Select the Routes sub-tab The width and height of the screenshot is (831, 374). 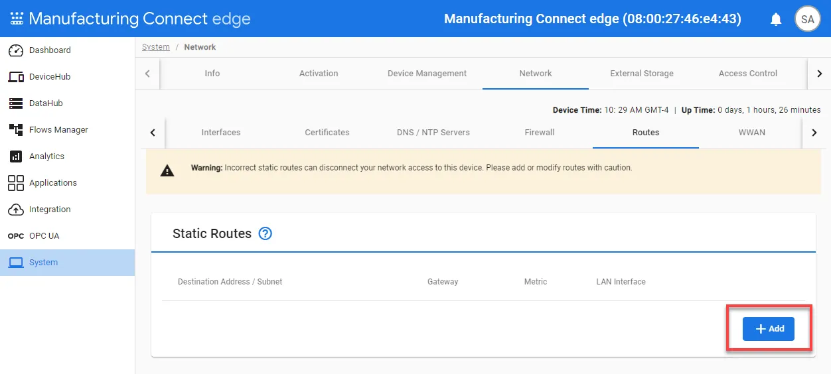(646, 133)
